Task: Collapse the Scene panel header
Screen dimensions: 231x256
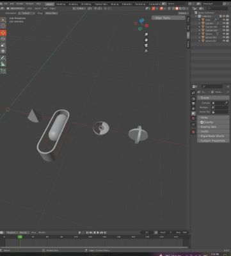Action: (213, 98)
